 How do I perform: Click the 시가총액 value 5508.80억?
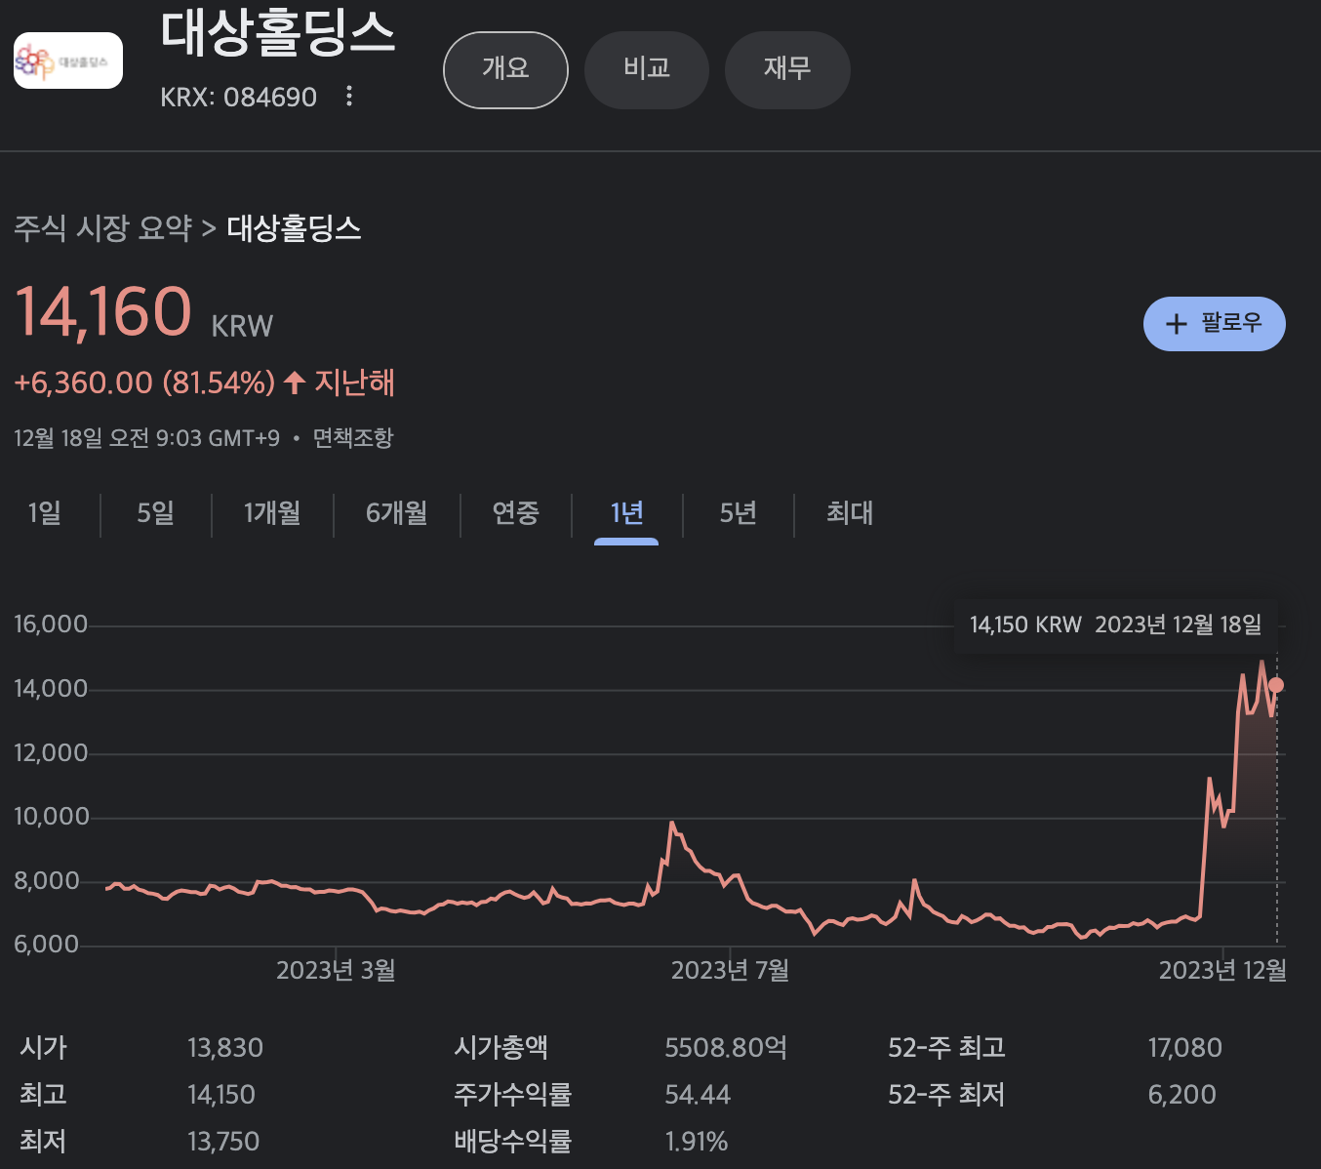(726, 1048)
